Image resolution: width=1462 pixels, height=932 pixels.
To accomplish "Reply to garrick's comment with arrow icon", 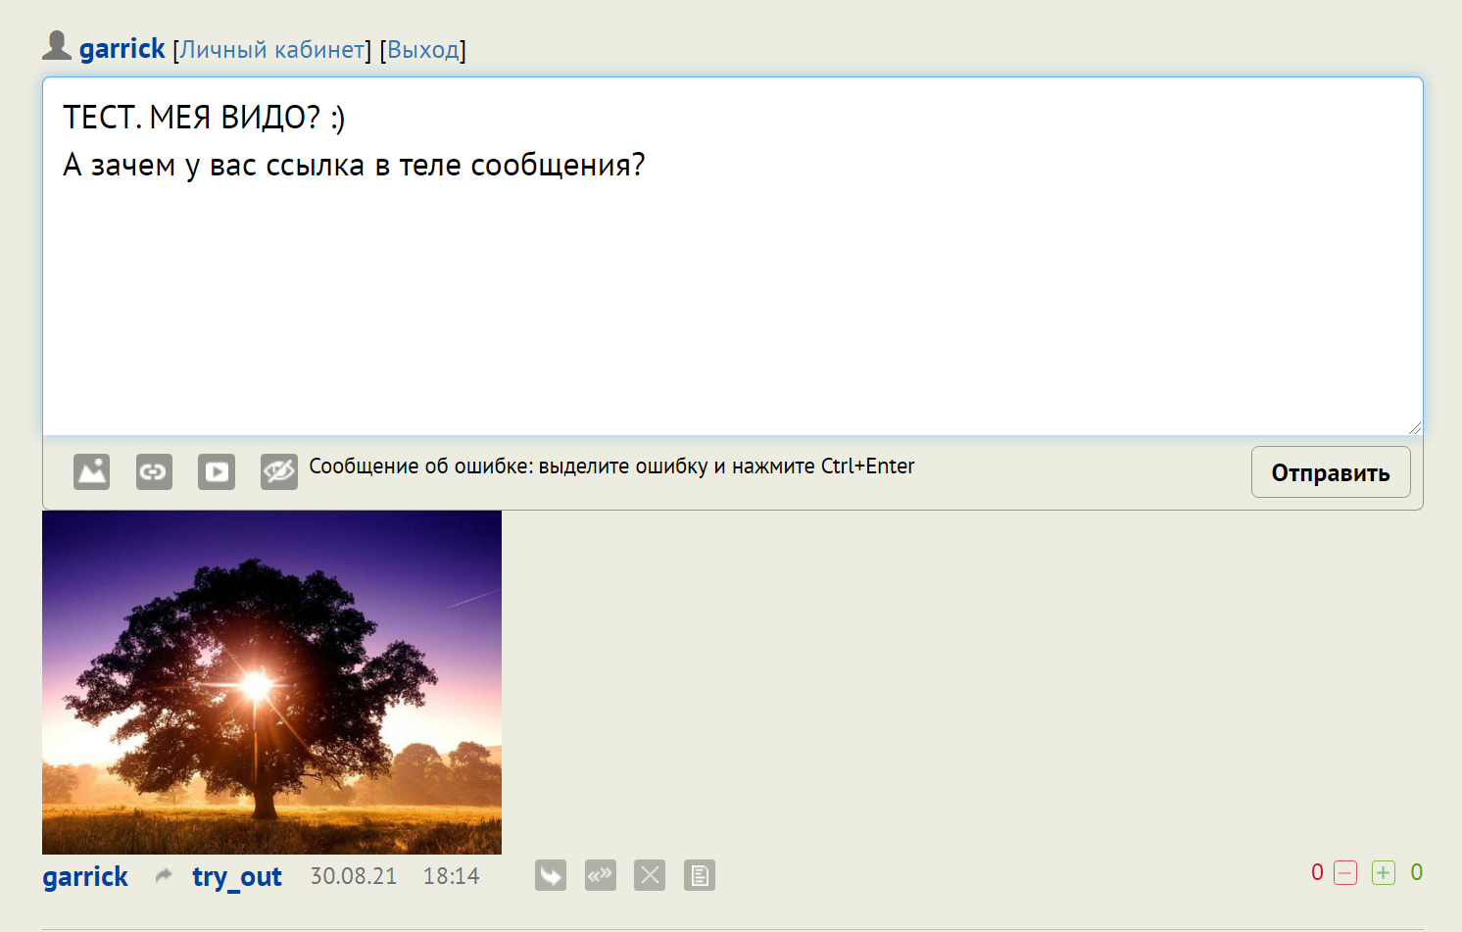I will [551, 875].
